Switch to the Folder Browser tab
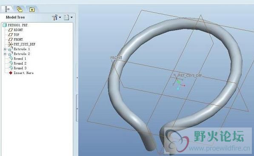Screen dimensions: 254x156 20,9
